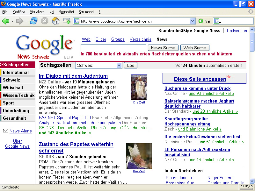The height and width of the screenshot is (191, 255).
Task: Expand the URL address bar dropdown
Action: point(193,21)
